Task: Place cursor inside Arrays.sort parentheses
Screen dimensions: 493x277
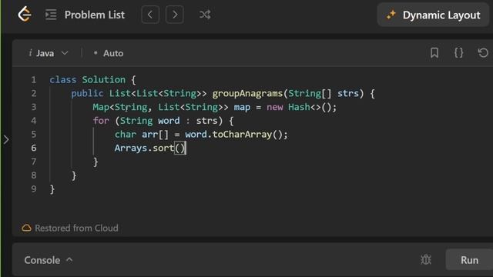Action: click(179, 148)
